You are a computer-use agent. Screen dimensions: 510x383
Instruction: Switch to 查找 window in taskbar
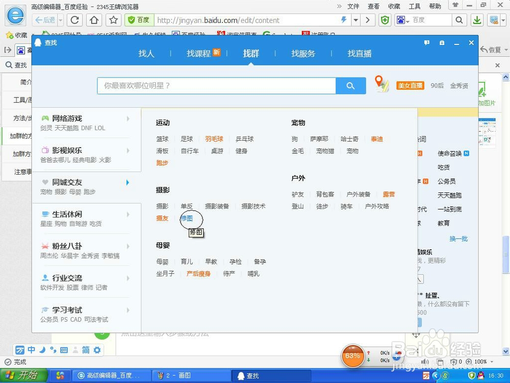pos(271,376)
